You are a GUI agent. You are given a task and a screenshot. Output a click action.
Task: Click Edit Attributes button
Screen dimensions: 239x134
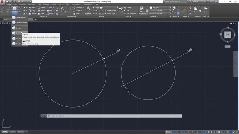click(x=130, y=13)
